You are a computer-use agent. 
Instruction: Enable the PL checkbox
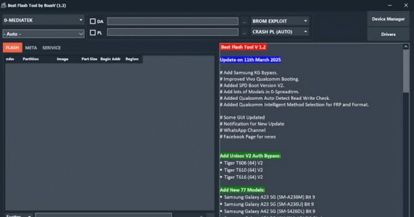(x=93, y=32)
